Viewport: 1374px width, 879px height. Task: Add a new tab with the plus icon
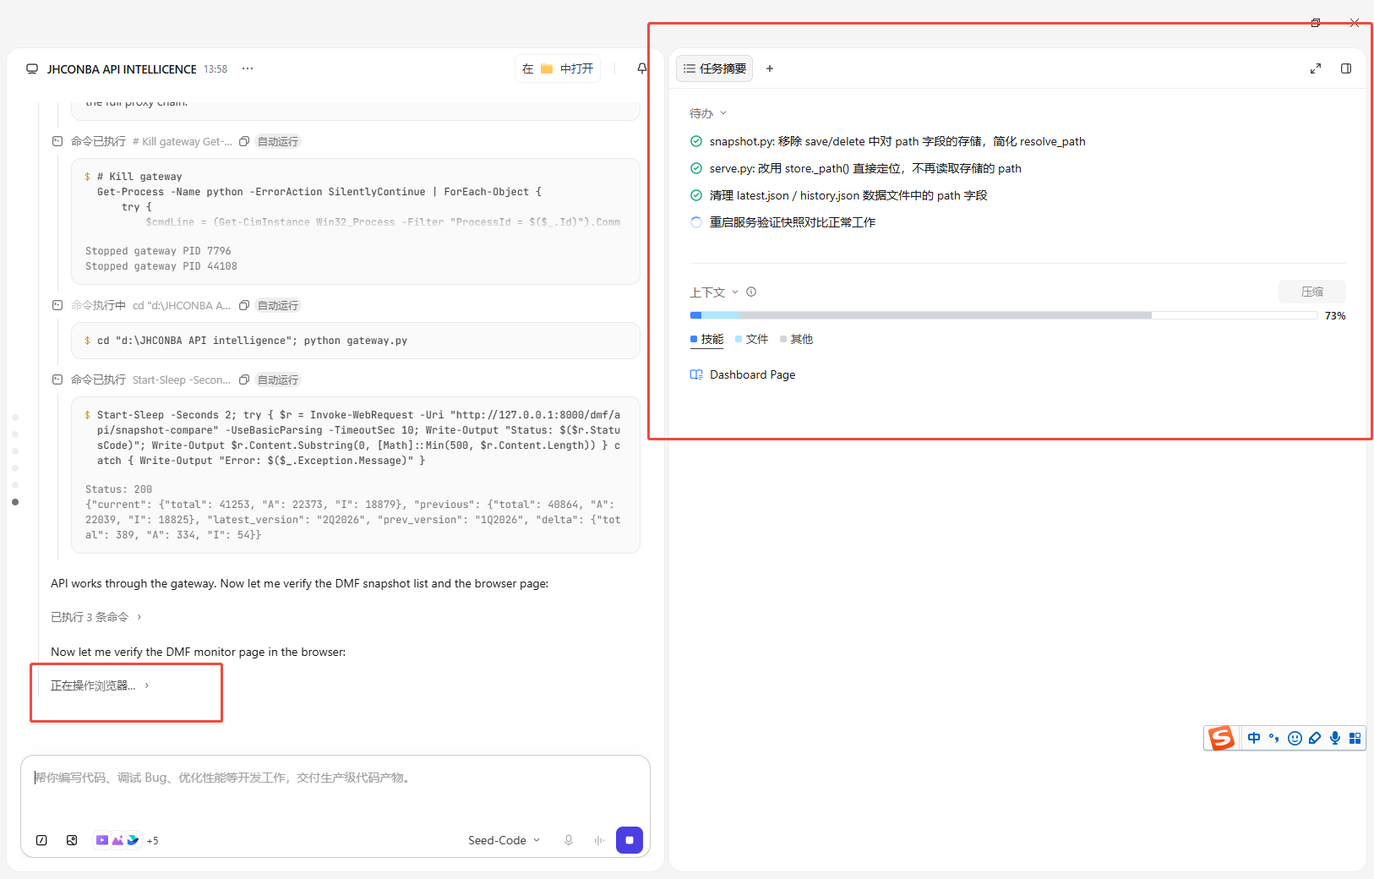[770, 68]
